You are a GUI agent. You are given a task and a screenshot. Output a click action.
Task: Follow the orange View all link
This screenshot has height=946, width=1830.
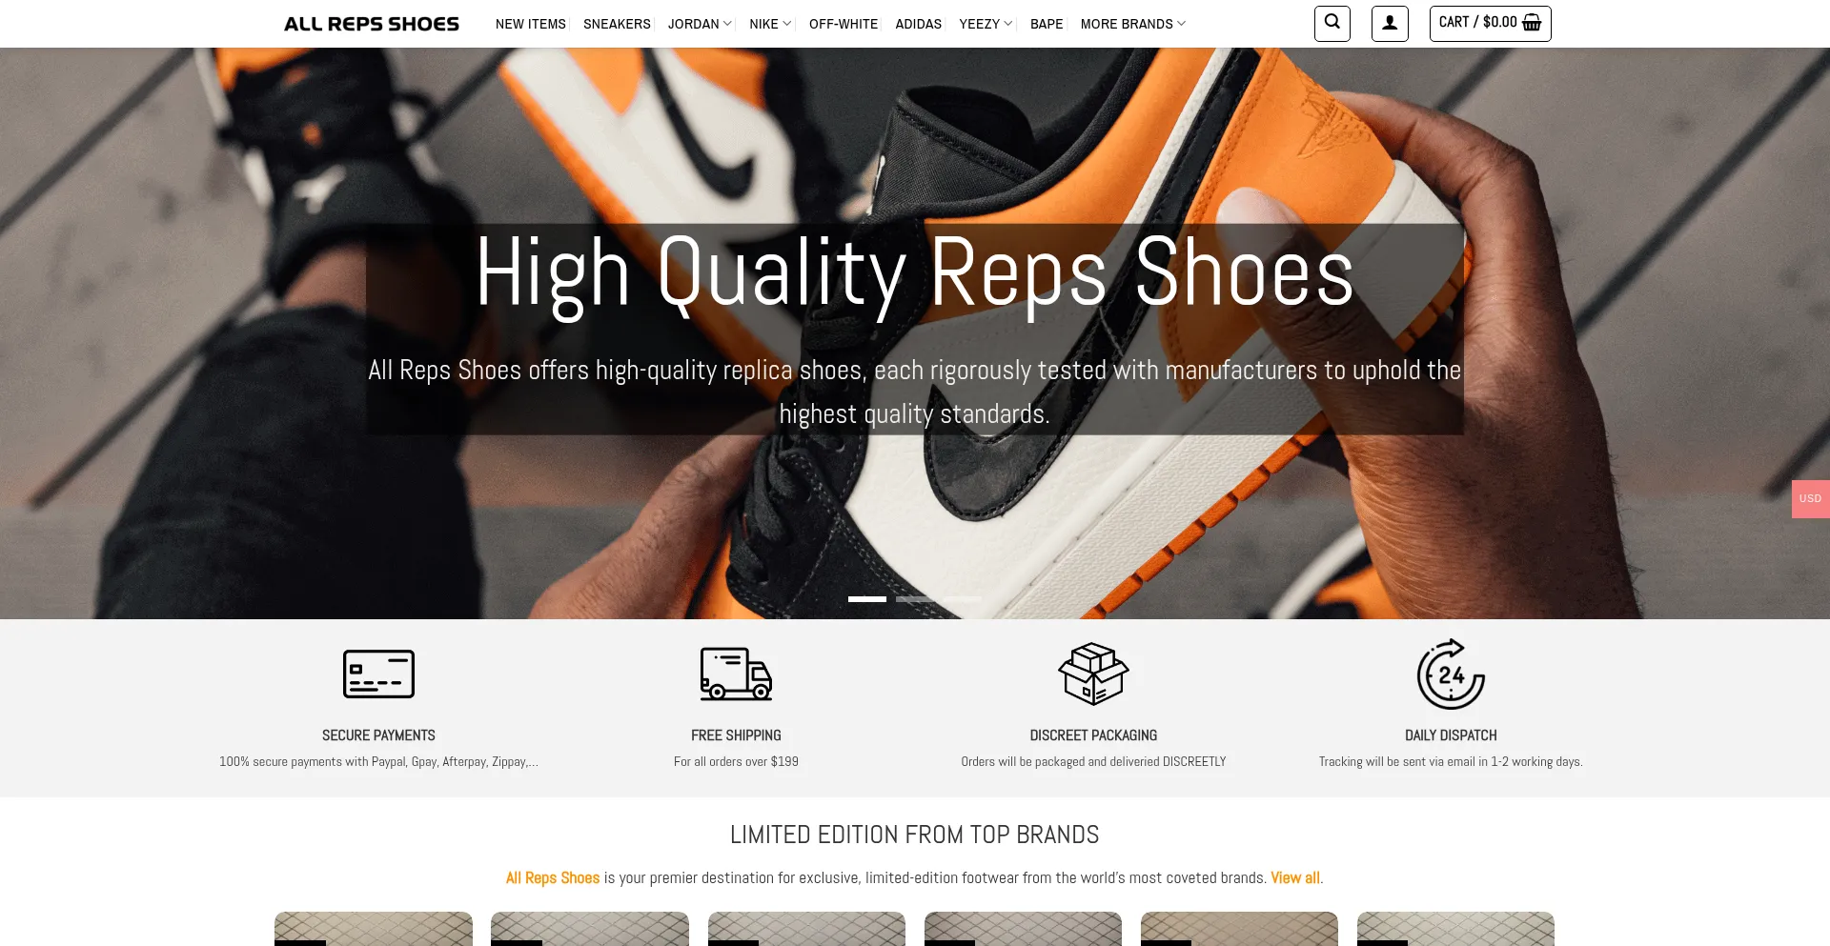[x=1295, y=877]
